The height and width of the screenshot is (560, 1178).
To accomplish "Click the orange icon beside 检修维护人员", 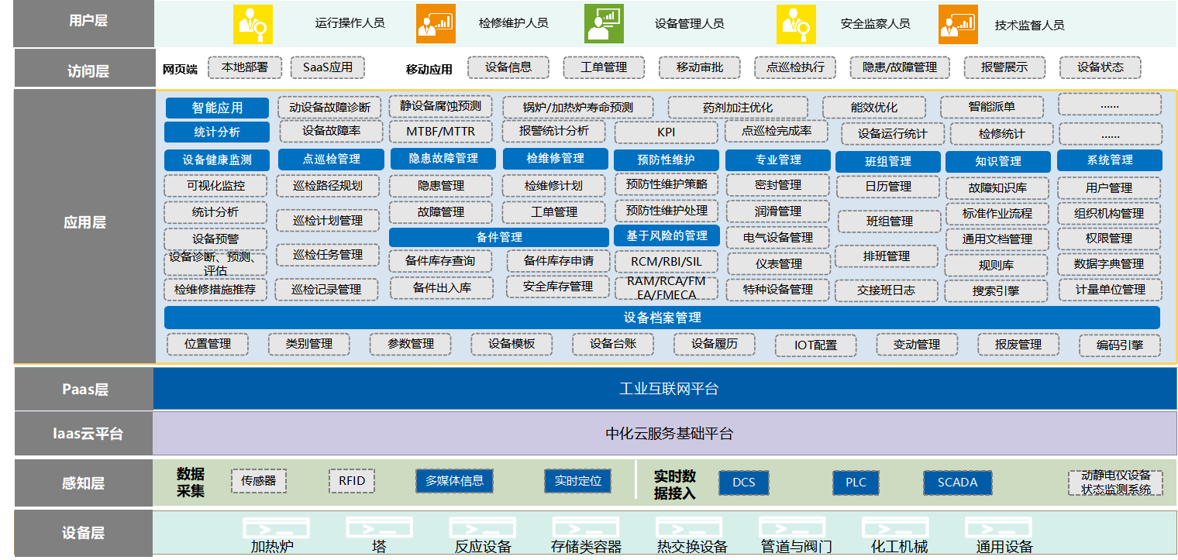I will pos(436,24).
